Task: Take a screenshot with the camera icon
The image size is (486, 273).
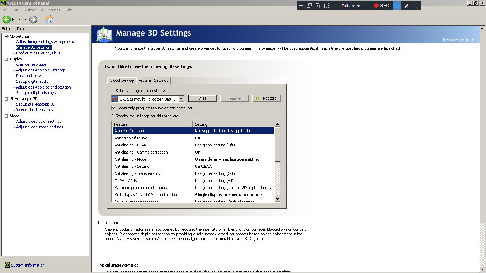Action: point(397,6)
